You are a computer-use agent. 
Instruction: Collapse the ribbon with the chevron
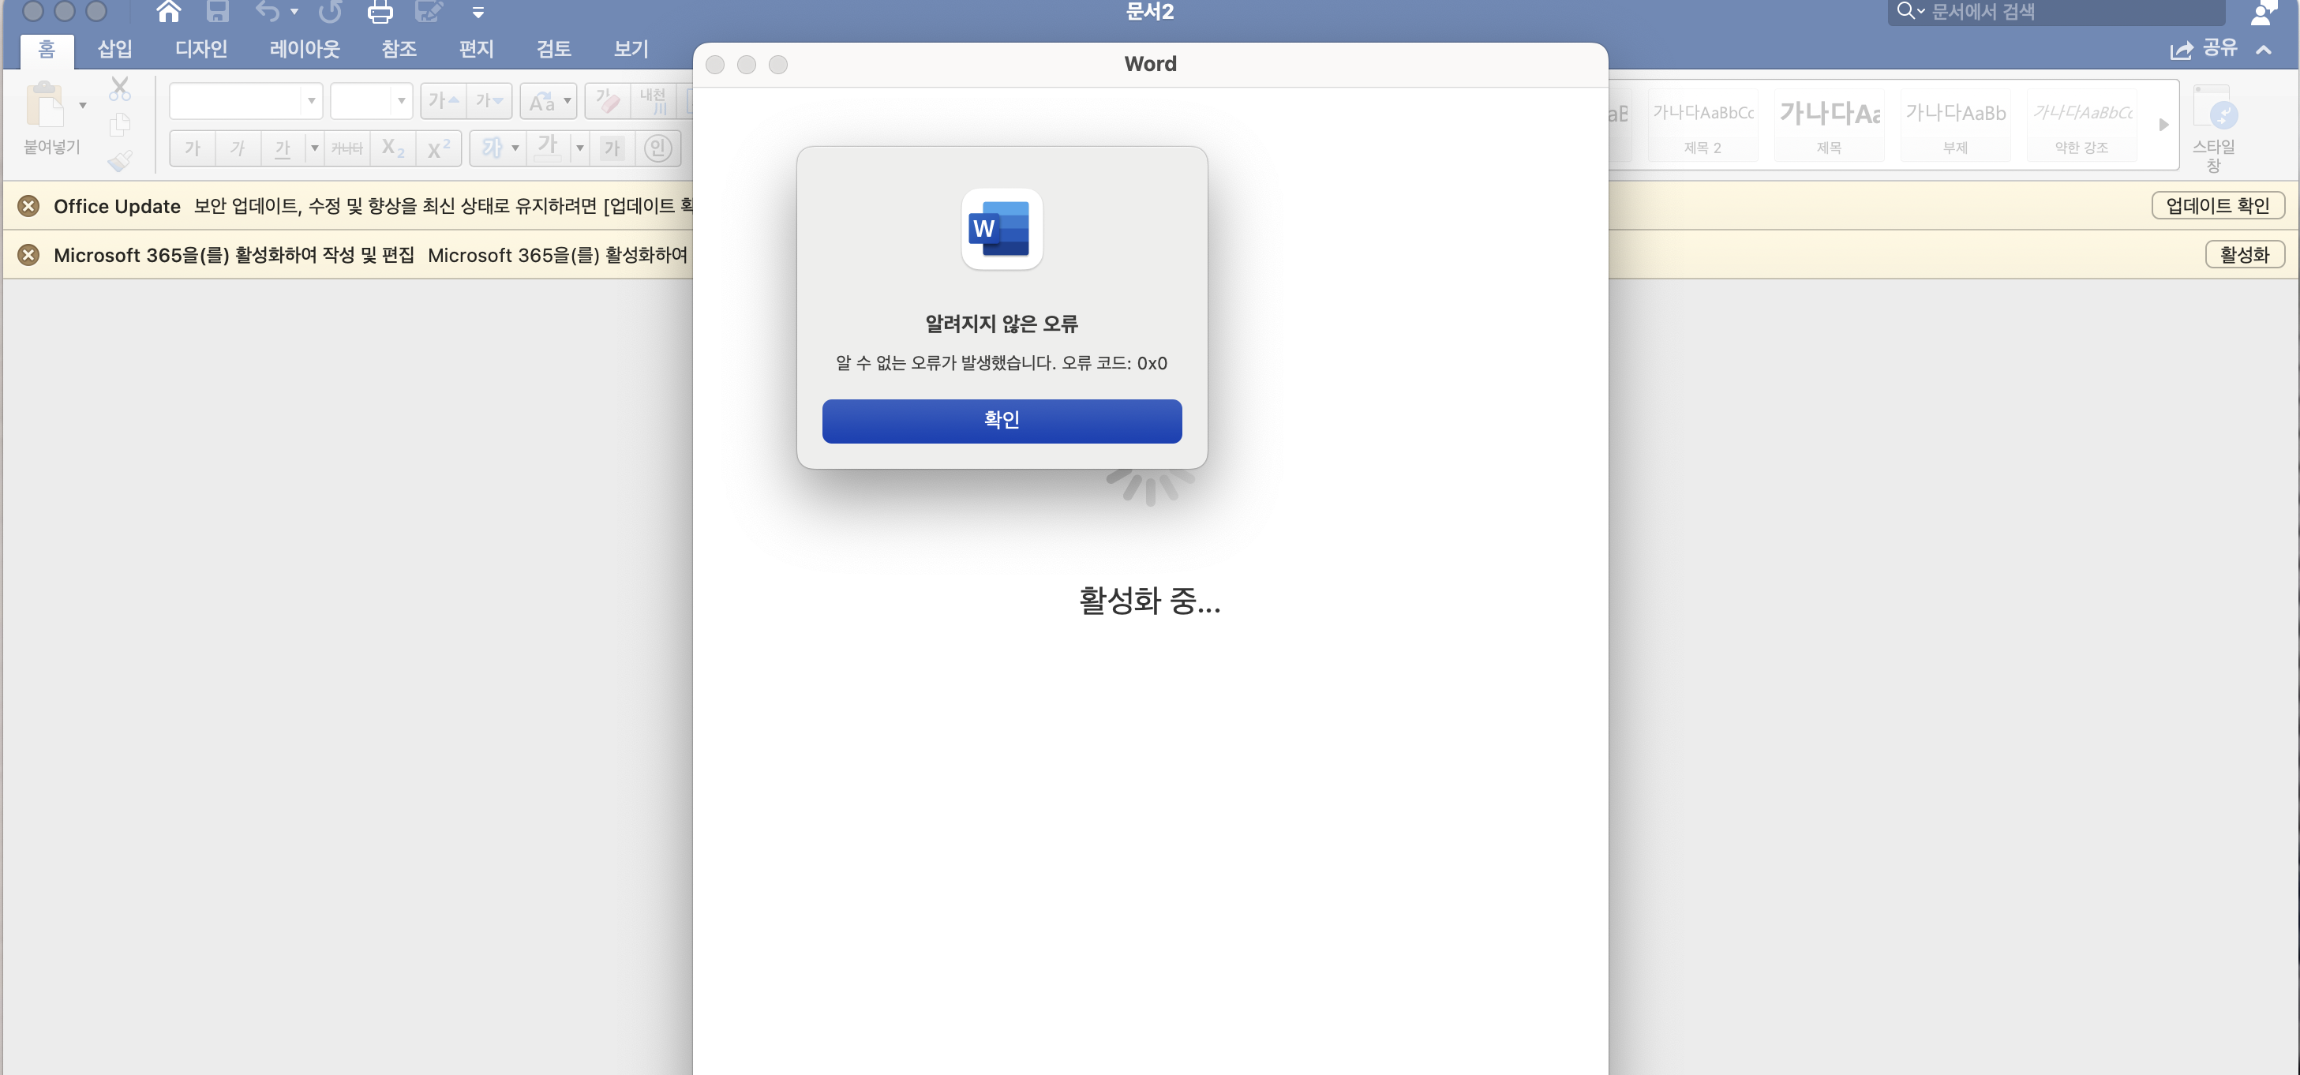(x=2264, y=49)
